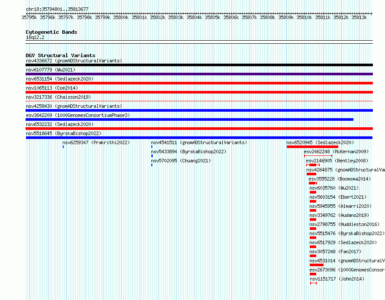
Task: Select the red nsv6520945 variant bar
Action: (x=312, y=147)
